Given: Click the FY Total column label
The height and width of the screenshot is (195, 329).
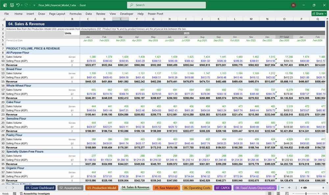Looking at the screenshot, I should click(284, 37).
